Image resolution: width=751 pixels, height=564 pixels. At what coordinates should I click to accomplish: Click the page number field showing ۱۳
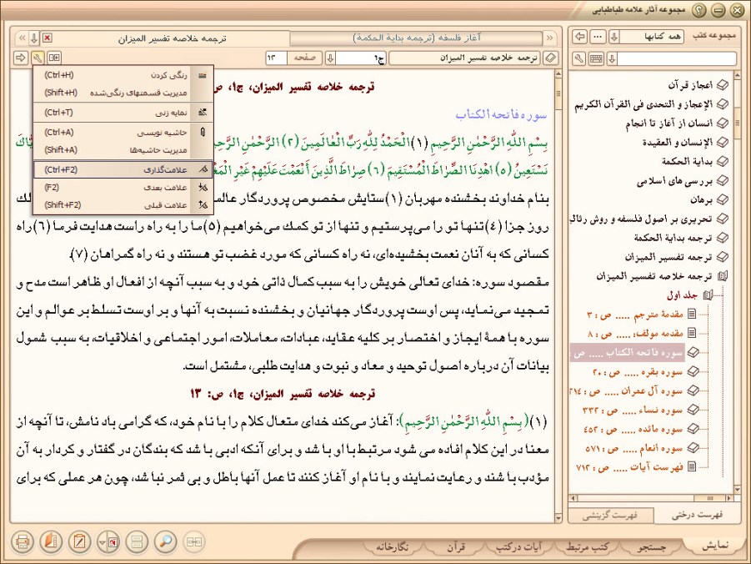(x=277, y=58)
